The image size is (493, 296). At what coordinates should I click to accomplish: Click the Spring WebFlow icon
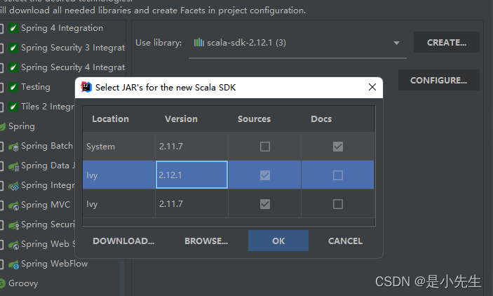(13, 264)
